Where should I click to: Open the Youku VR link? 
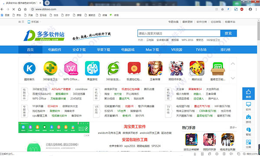[x=129, y=106]
